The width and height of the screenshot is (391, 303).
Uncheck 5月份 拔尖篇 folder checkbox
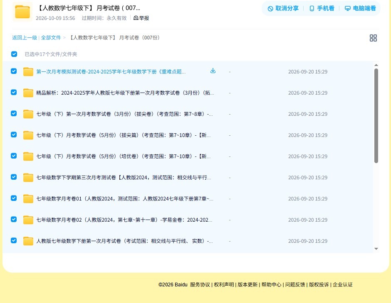tap(14, 134)
